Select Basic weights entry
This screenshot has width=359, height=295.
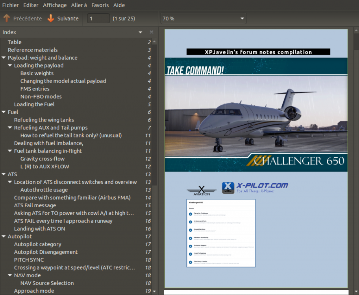[37, 73]
